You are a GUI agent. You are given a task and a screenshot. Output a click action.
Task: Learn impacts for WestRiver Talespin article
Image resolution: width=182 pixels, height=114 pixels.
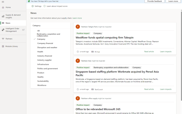pos(166,52)
